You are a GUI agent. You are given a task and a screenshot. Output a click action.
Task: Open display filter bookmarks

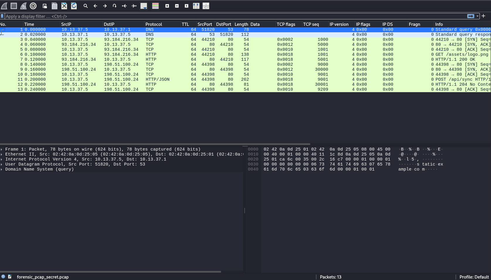click(x=2, y=16)
